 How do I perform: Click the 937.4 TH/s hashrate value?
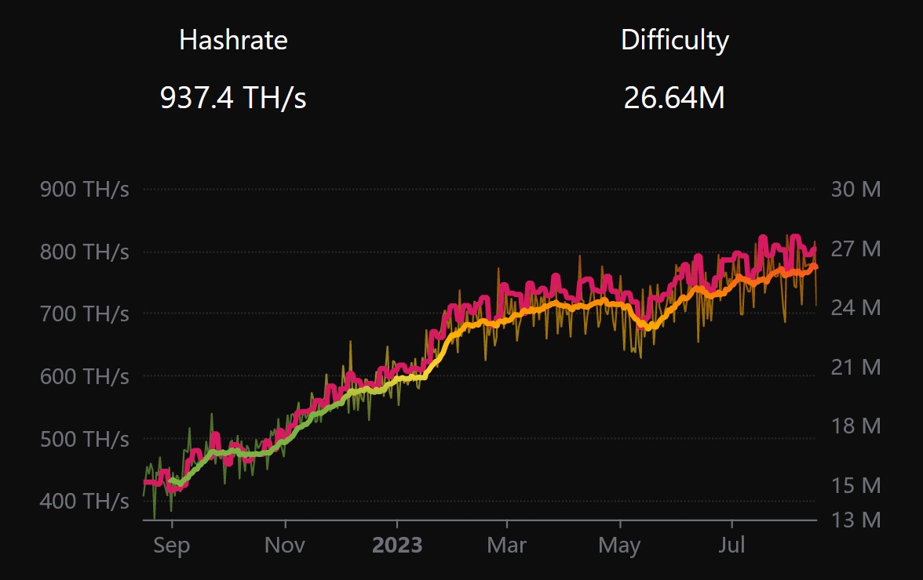tap(233, 97)
